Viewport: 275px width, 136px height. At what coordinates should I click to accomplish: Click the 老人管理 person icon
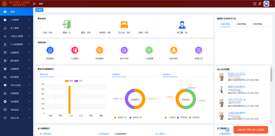click(5, 28)
